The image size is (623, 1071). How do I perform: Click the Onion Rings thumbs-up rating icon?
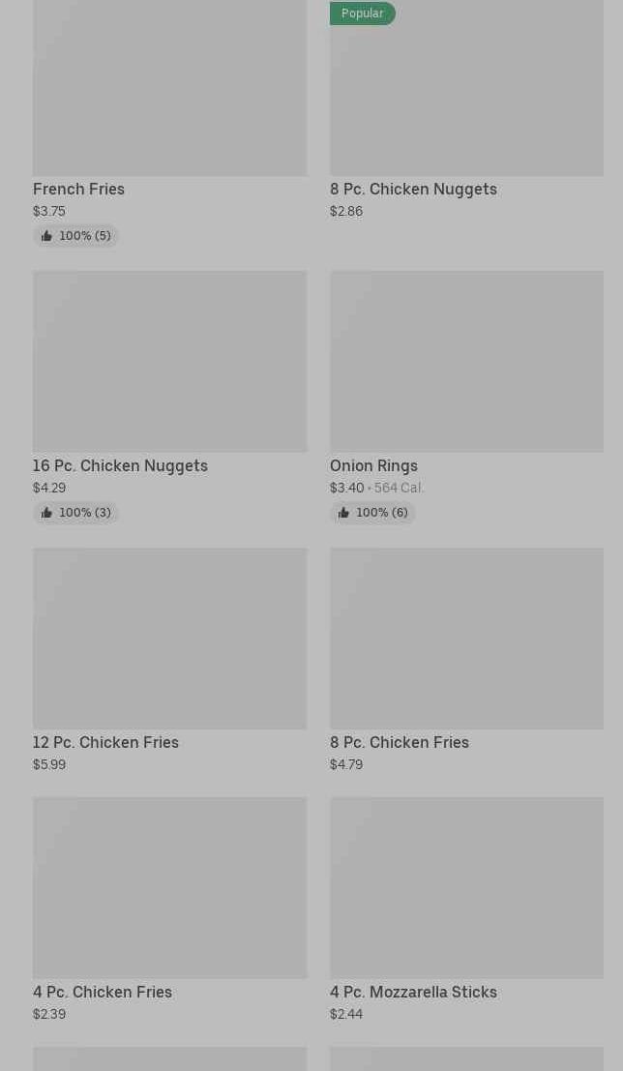click(343, 513)
